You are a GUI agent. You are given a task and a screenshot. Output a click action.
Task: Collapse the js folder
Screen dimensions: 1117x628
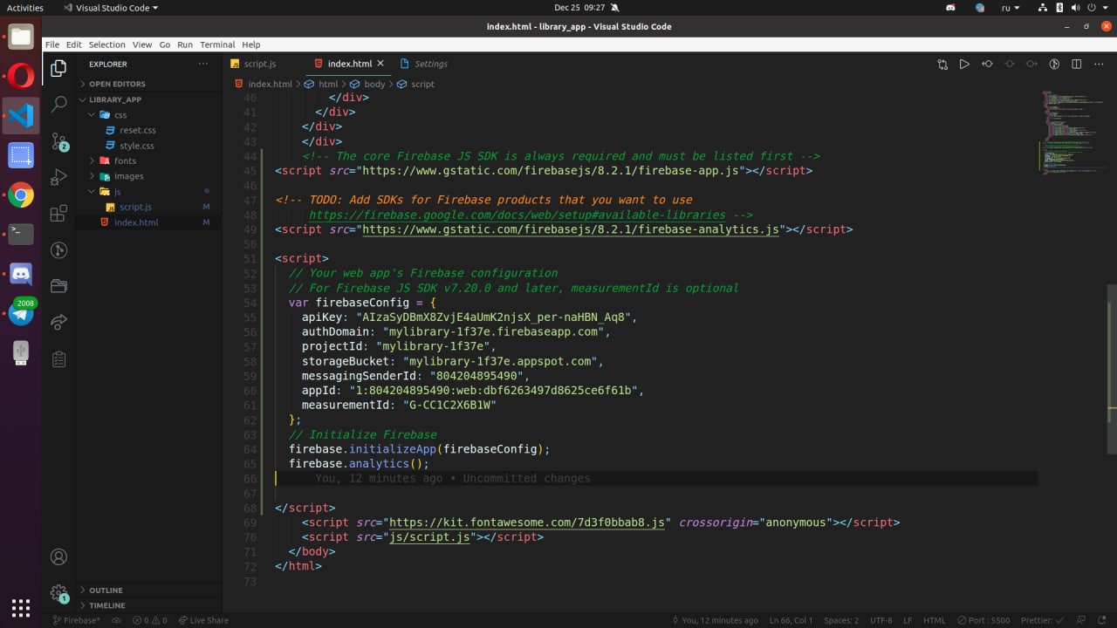148,191
